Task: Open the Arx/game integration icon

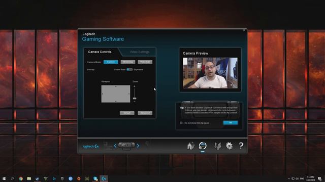Action: [217, 146]
